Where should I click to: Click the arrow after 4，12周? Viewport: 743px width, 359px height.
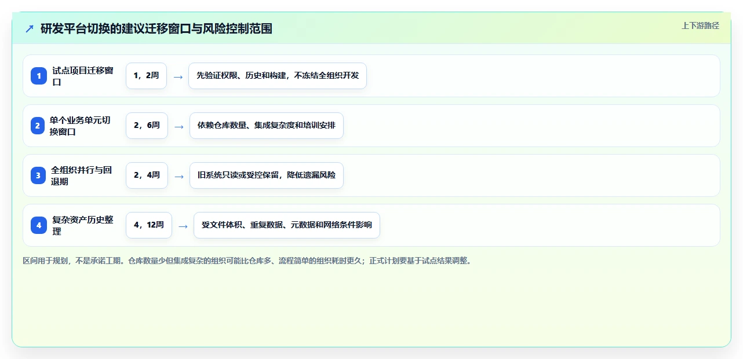(x=183, y=226)
